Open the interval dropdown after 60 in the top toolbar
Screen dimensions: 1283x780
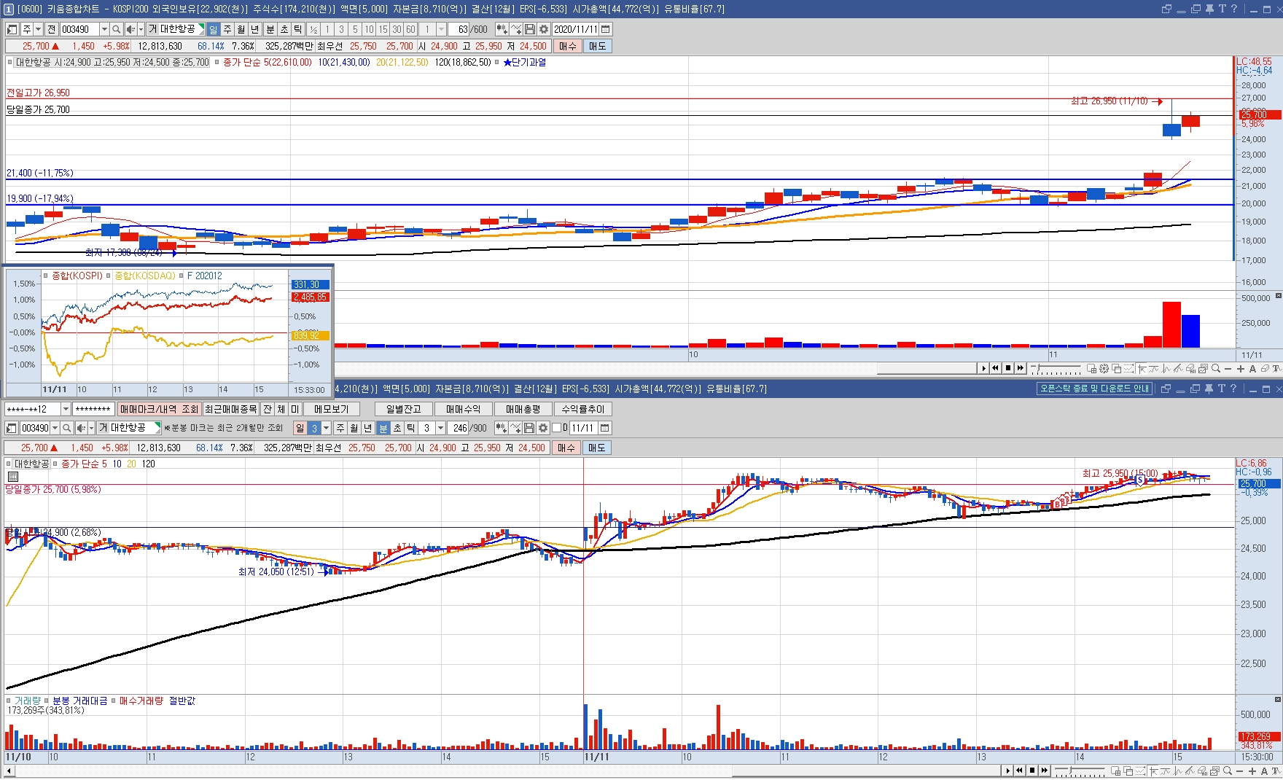coord(441,29)
